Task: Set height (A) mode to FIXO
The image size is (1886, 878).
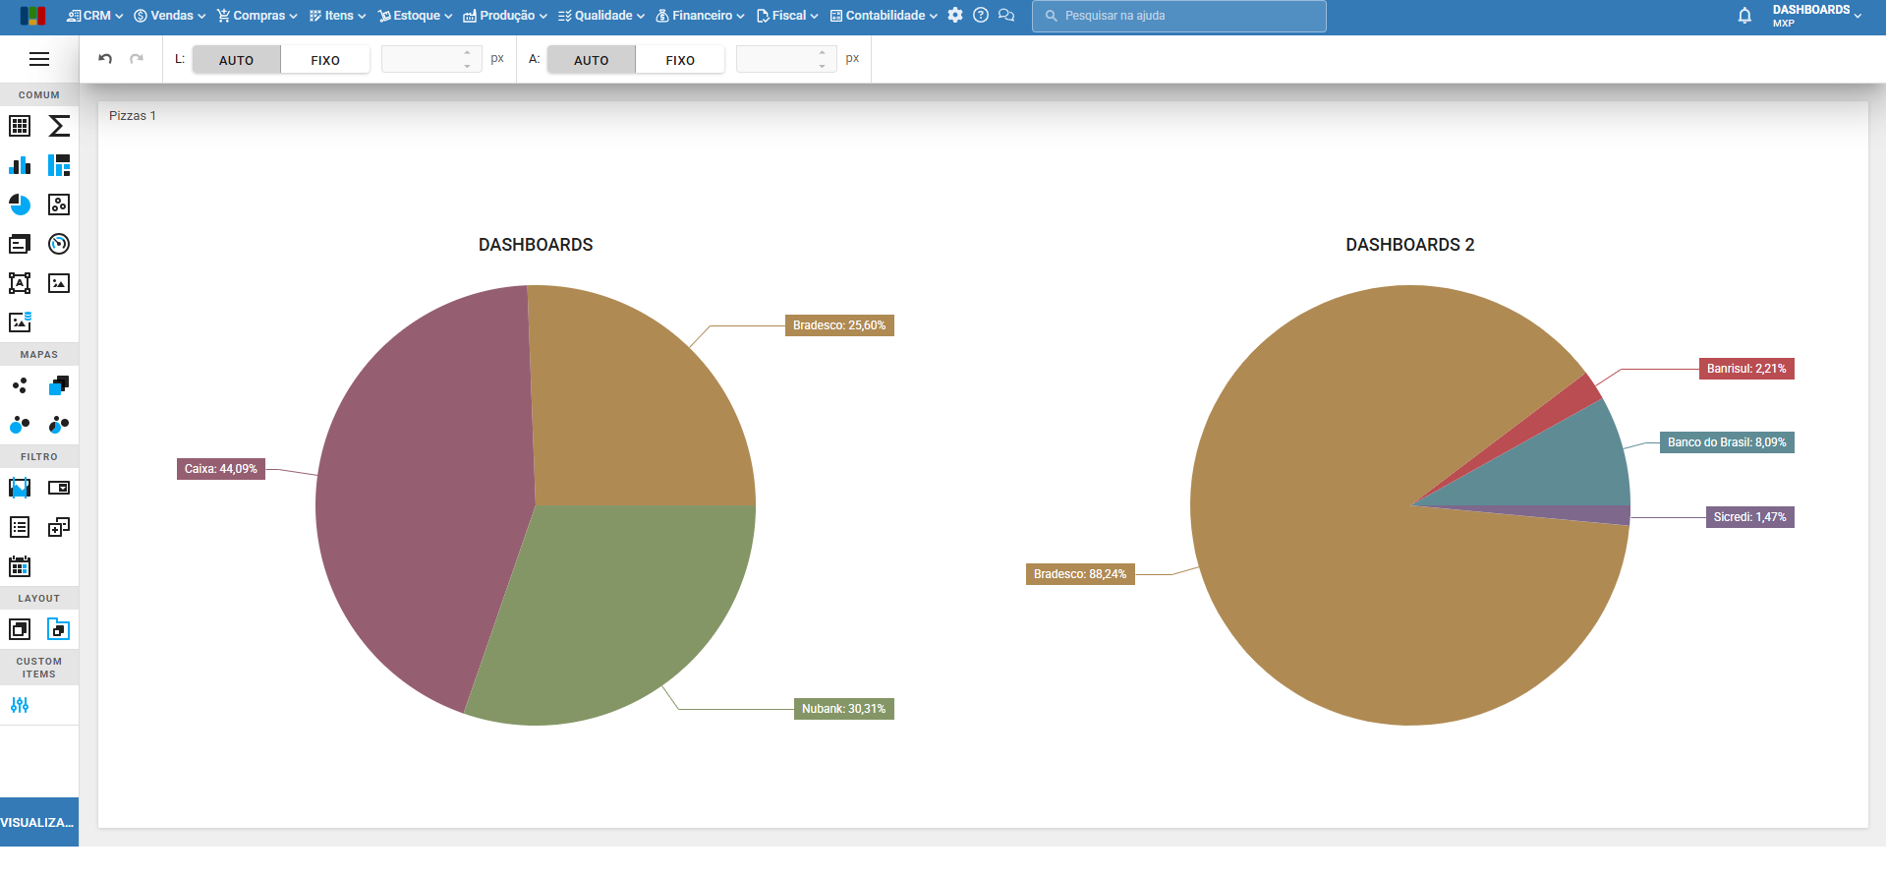Action: pyautogui.click(x=680, y=60)
